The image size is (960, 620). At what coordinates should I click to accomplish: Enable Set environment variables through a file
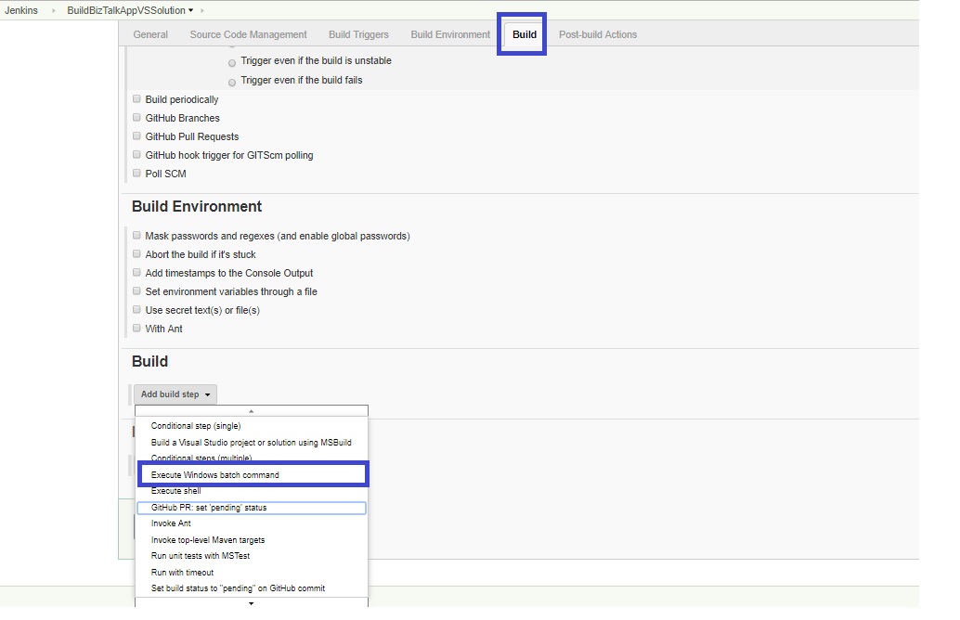[x=136, y=291]
